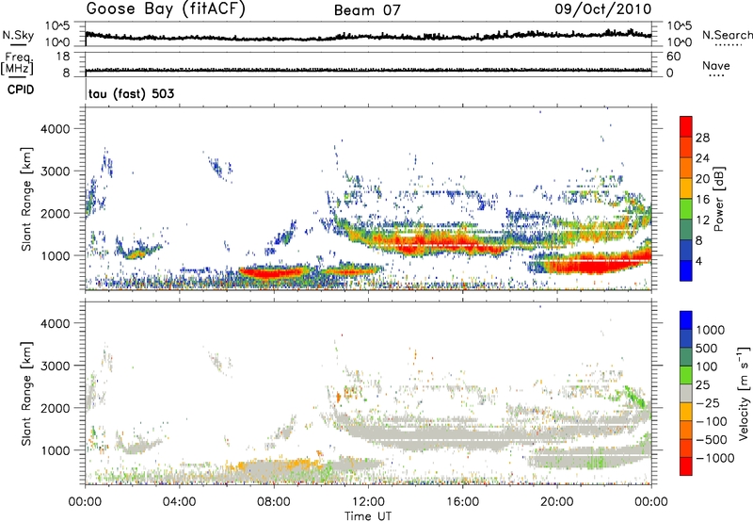This screenshot has width=753, height=522.
Task: Click the "Power [dB]" color bar title
Action: coord(718,199)
